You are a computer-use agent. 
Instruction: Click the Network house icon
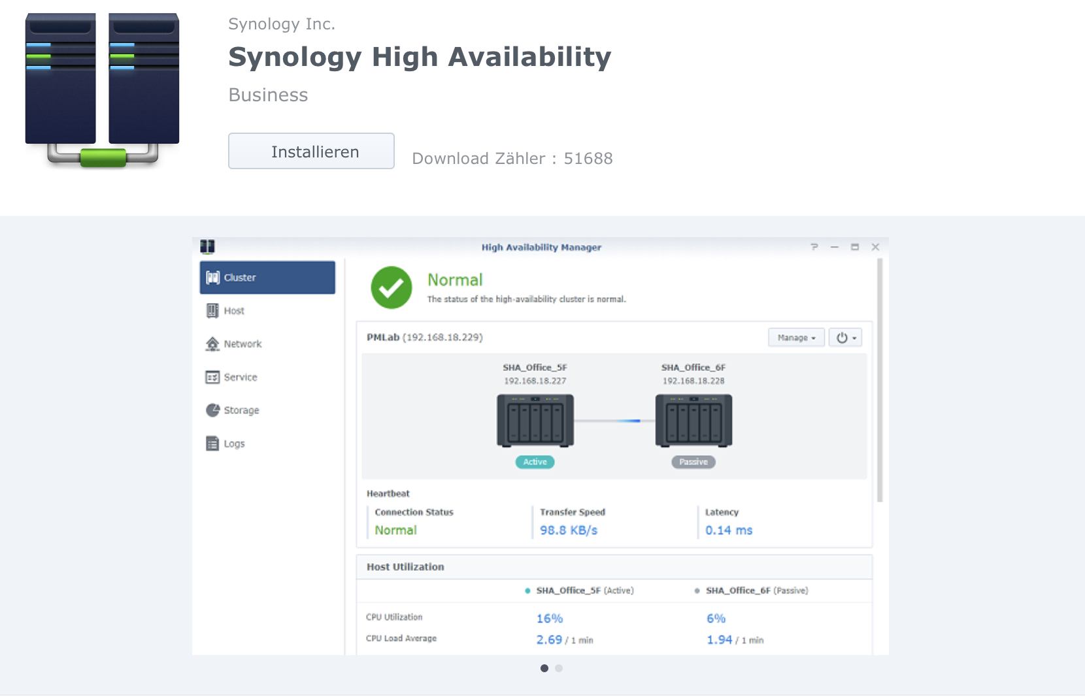point(212,344)
